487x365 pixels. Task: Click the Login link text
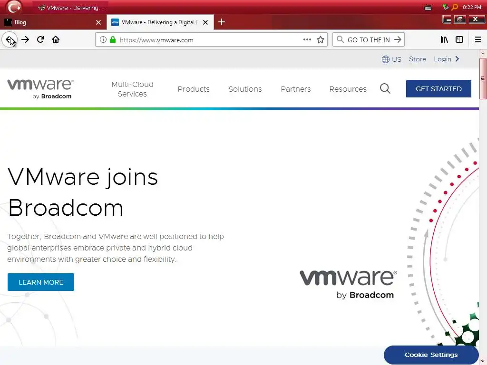442,59
